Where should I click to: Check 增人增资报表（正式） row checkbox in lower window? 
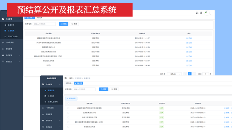(x=68, y=122)
